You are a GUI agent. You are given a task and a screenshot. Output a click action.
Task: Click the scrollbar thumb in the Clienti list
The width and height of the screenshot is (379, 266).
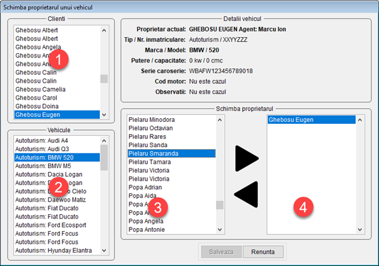[x=104, y=79]
